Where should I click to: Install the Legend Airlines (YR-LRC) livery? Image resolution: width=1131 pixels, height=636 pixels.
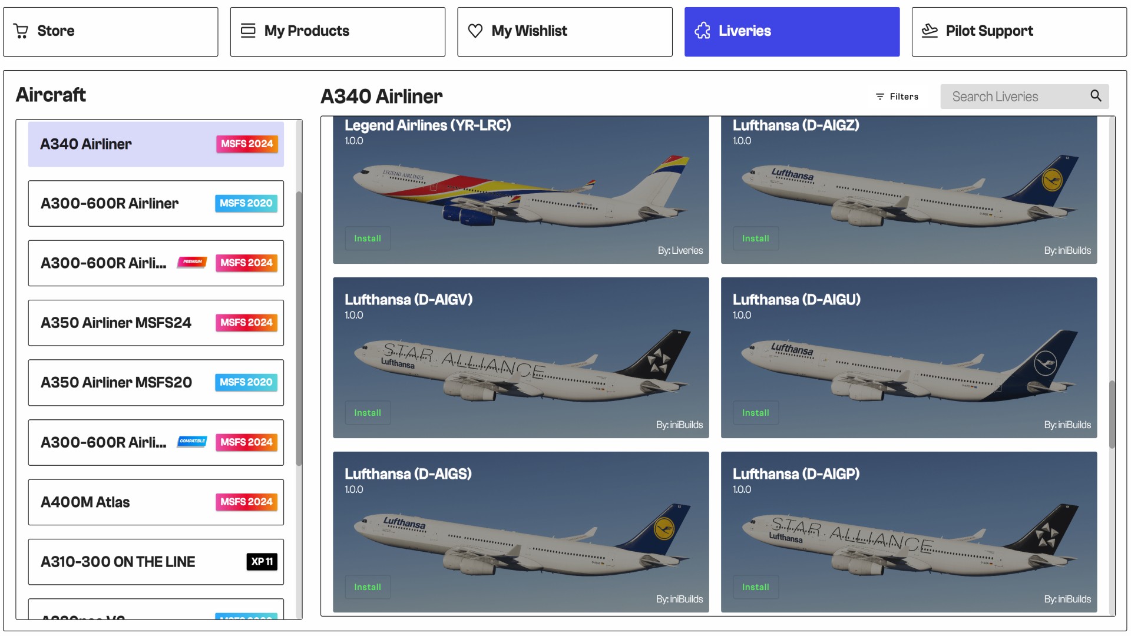pyautogui.click(x=368, y=238)
